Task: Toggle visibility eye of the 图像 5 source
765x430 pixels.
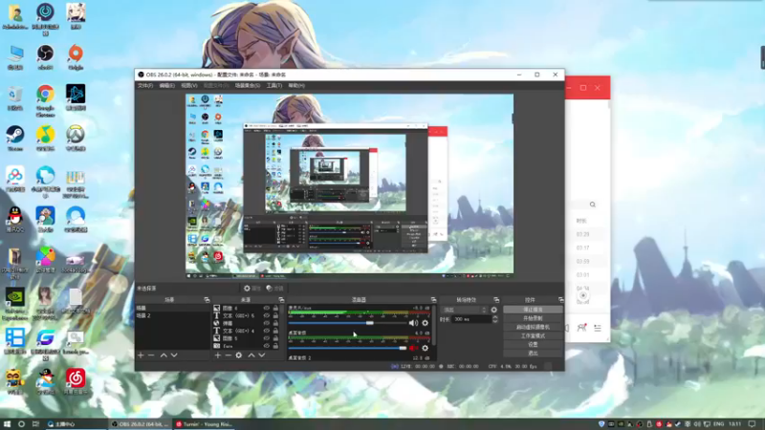Action: coord(267,338)
